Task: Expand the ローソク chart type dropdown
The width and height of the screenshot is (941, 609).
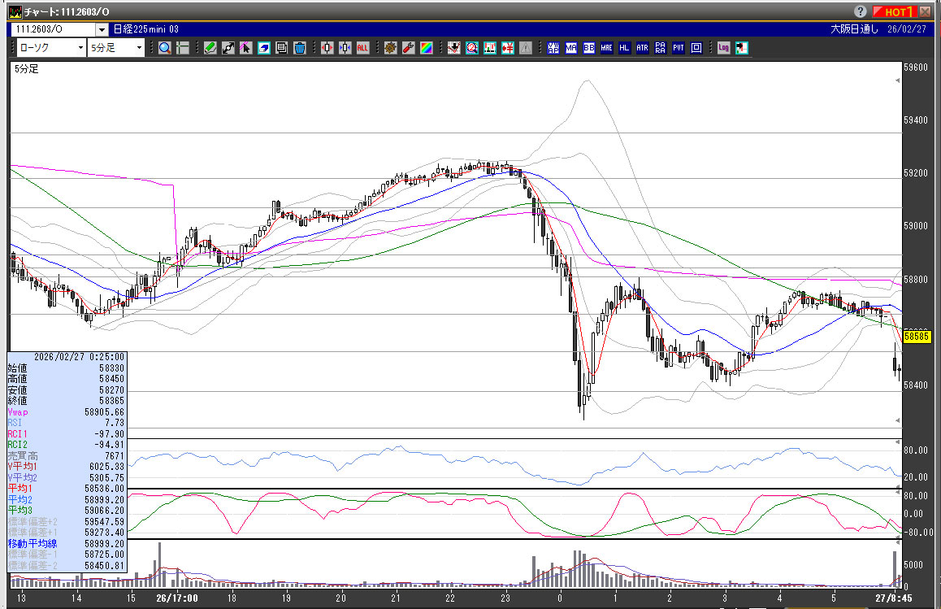Action: 80,48
